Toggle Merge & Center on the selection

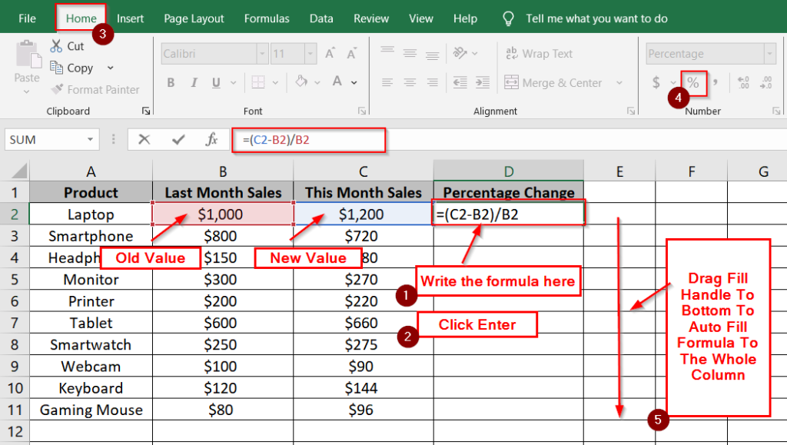click(x=551, y=82)
